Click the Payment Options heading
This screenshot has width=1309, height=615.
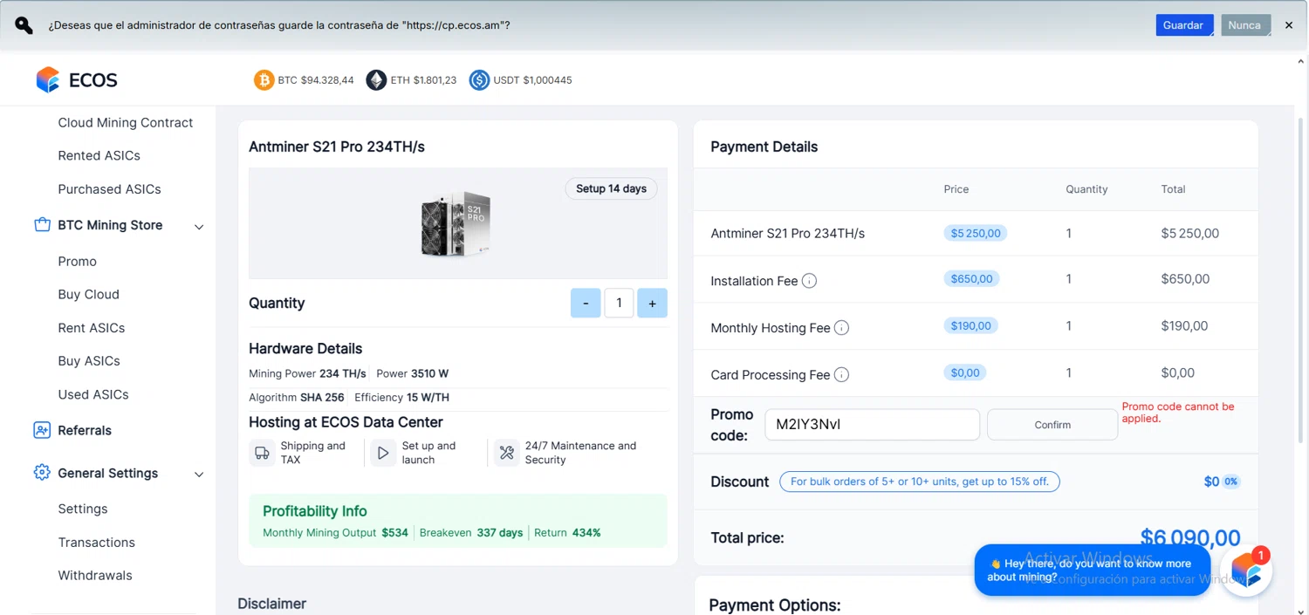tap(775, 605)
